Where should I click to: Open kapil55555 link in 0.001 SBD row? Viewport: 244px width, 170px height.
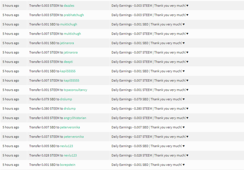click(x=68, y=71)
